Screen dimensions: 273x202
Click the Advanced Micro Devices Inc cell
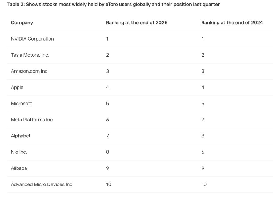pos(42,184)
